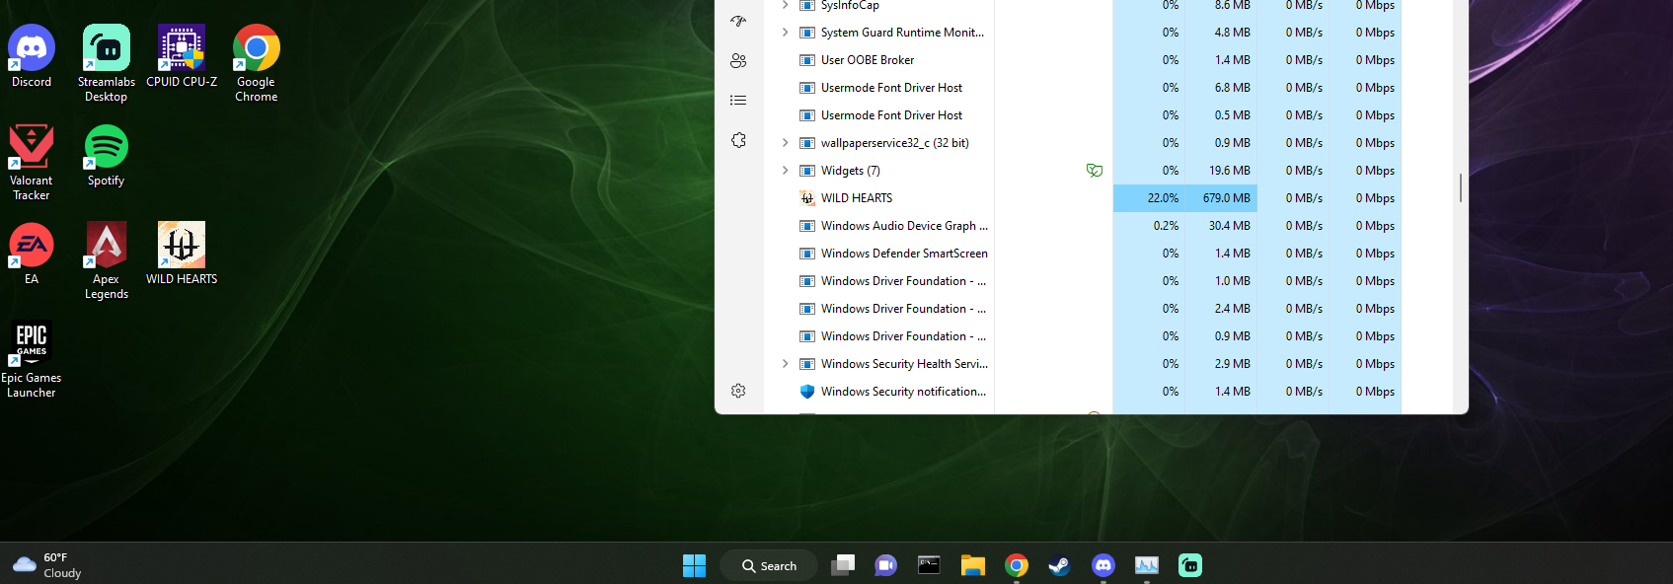
Task: Click the wallpaperservice32_c (32 bit) process name
Action: coord(895,143)
